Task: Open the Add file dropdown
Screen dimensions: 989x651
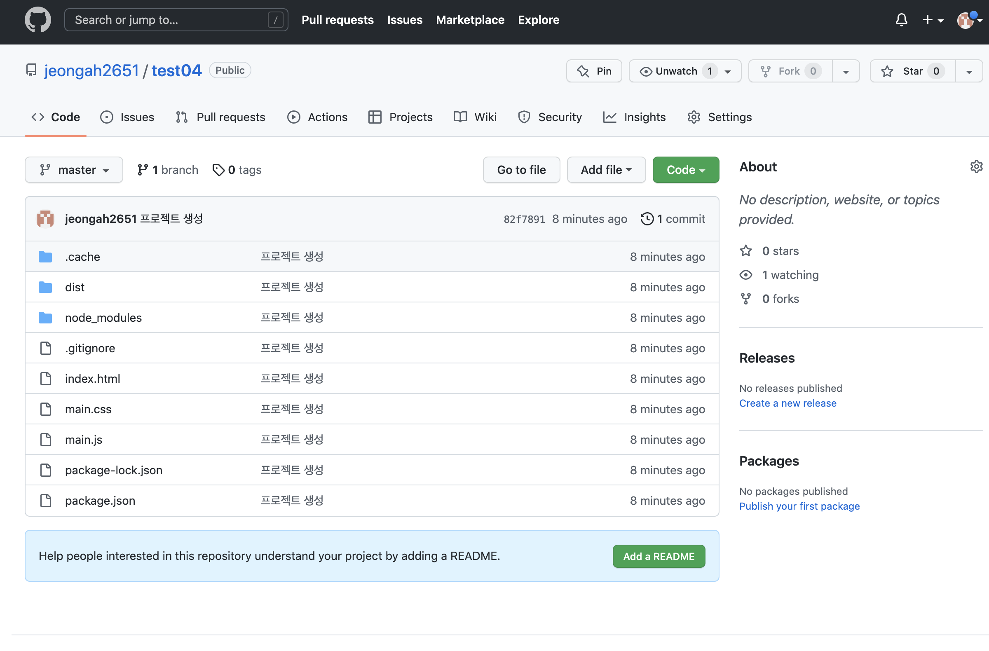Action: click(x=606, y=170)
